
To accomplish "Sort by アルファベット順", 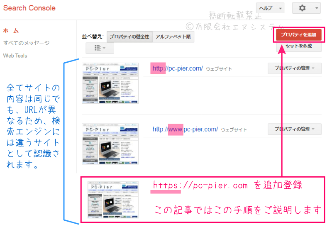I will click(x=173, y=37).
